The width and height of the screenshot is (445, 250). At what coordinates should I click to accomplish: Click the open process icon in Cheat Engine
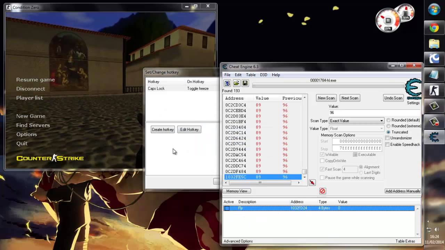pos(227,83)
